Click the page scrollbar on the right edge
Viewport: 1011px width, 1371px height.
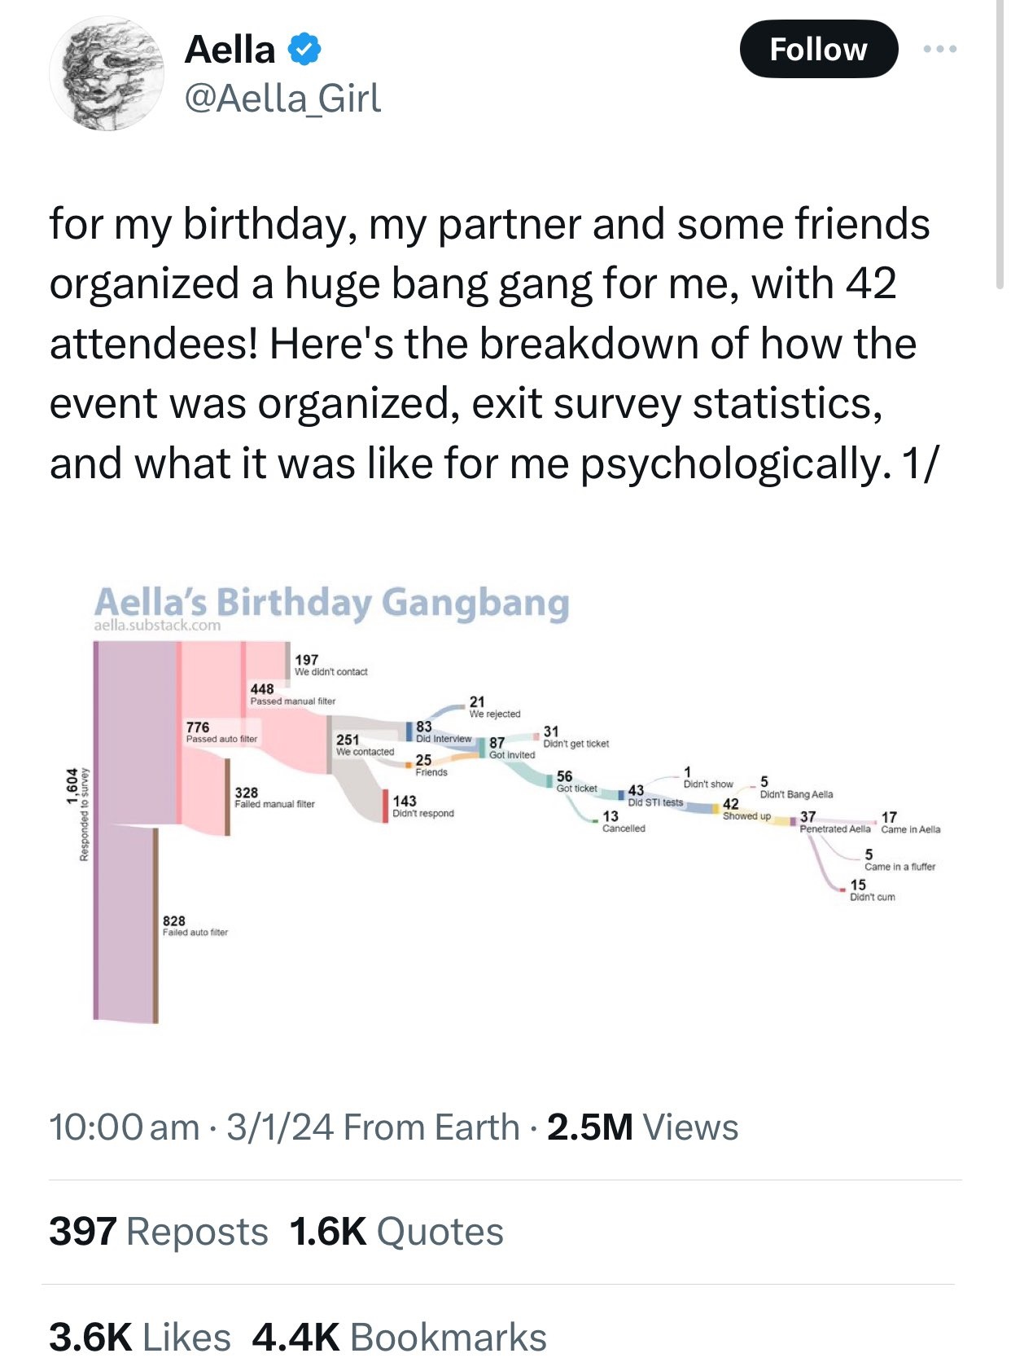tap(1000, 145)
